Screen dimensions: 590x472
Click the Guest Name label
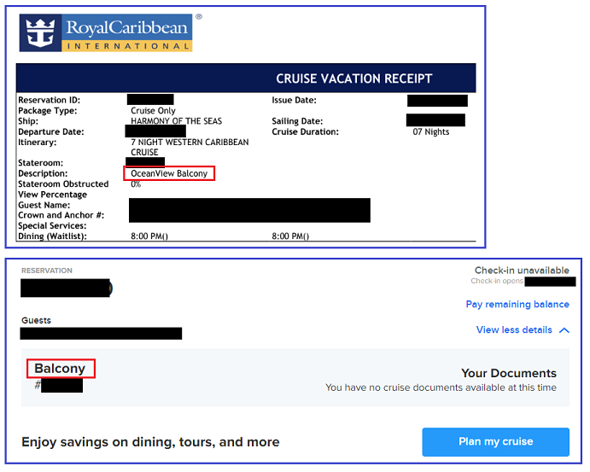pos(44,205)
